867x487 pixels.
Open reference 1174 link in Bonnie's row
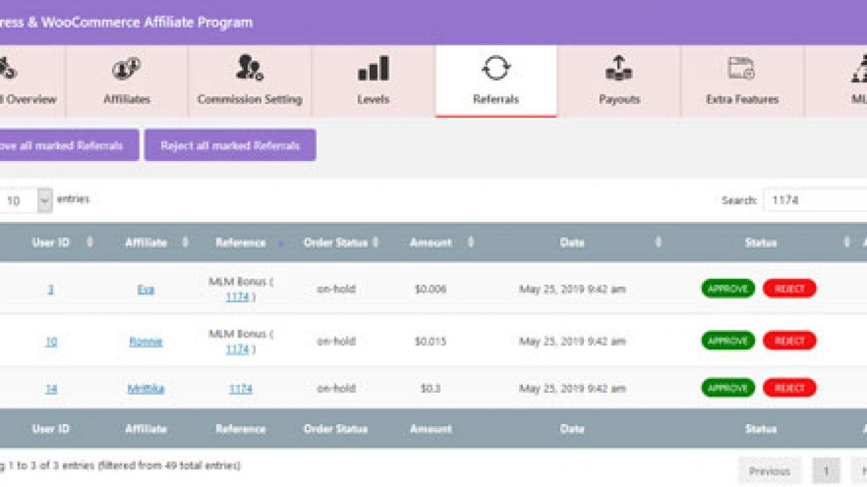[237, 349]
